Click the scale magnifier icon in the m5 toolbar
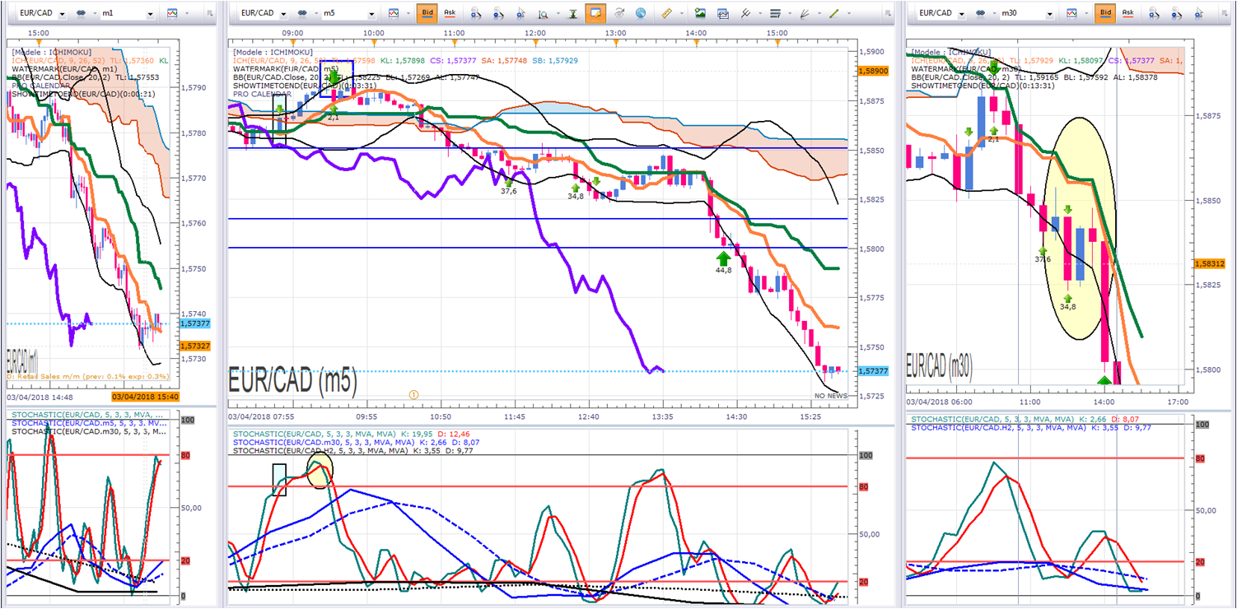The image size is (1237, 609). click(x=544, y=14)
